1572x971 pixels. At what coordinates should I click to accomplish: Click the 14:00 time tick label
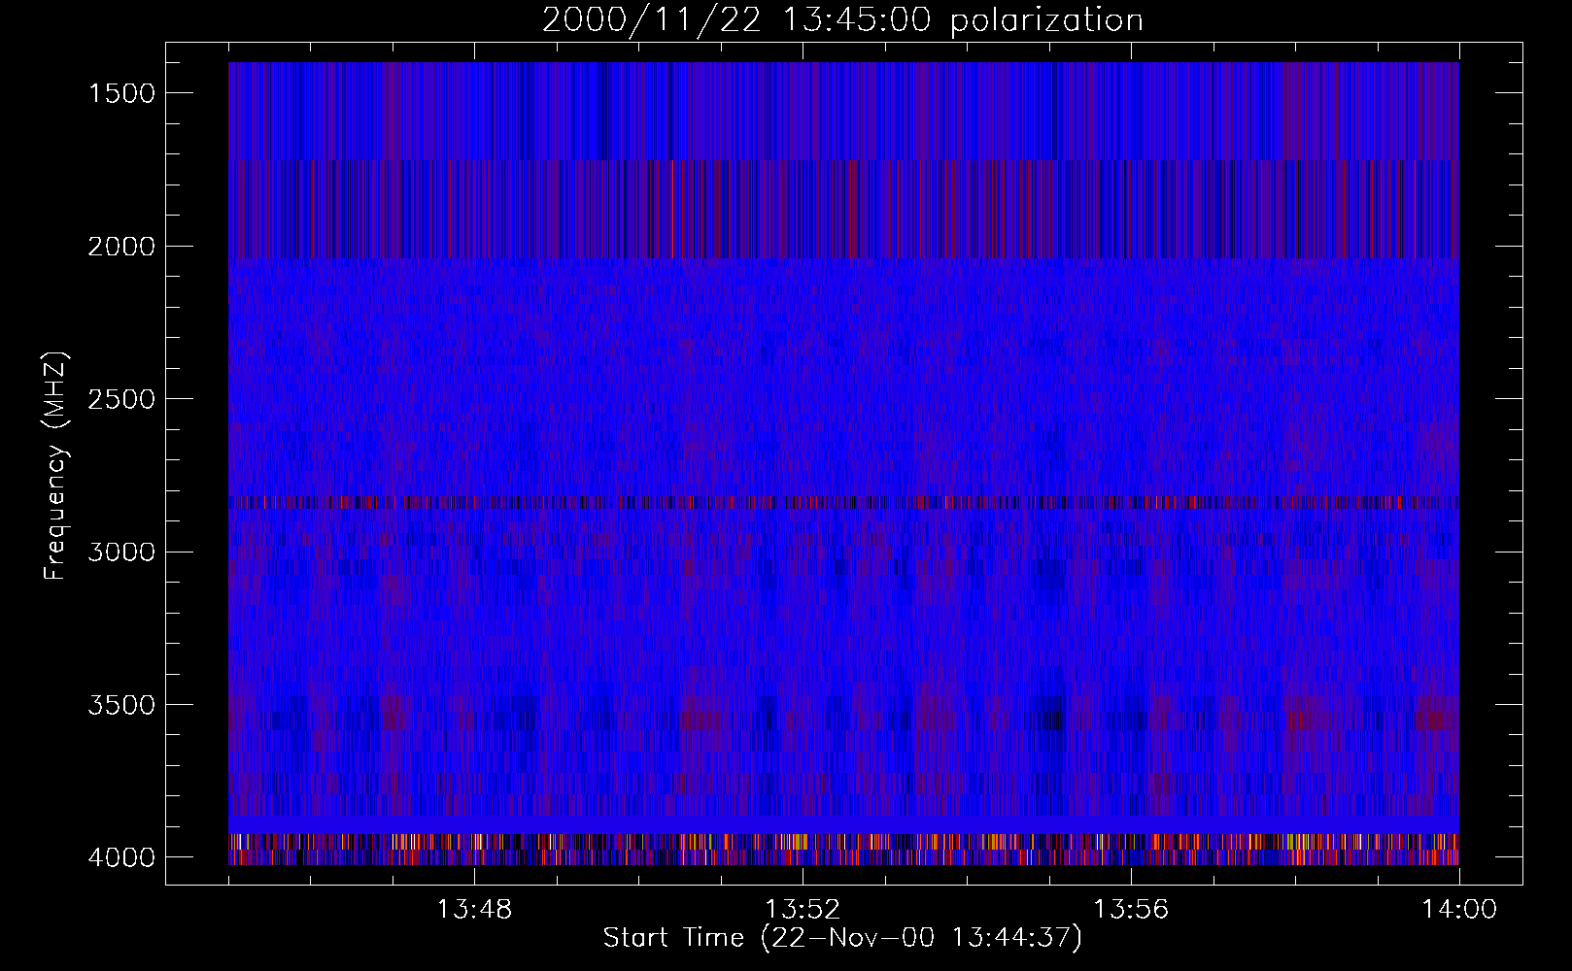coord(1459,910)
